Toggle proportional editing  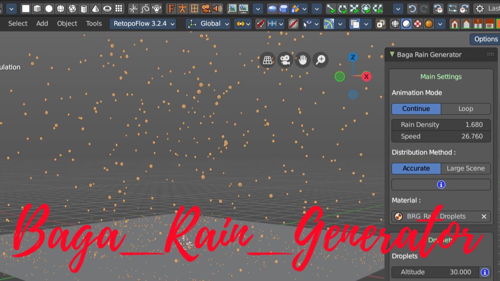coord(293,24)
